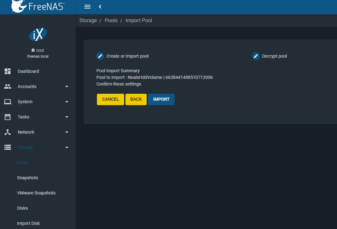Select the Storage menu item

pos(38,147)
